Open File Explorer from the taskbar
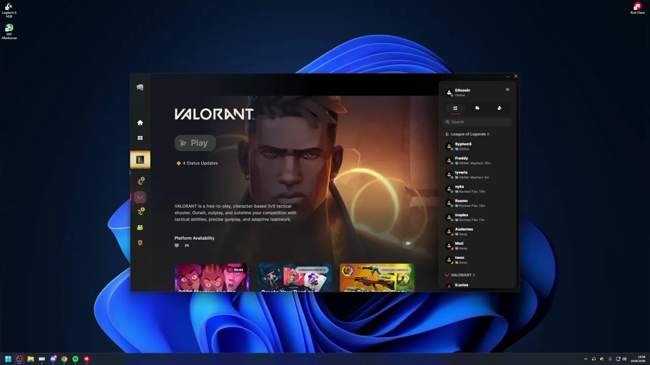This screenshot has width=650, height=365. (30, 359)
